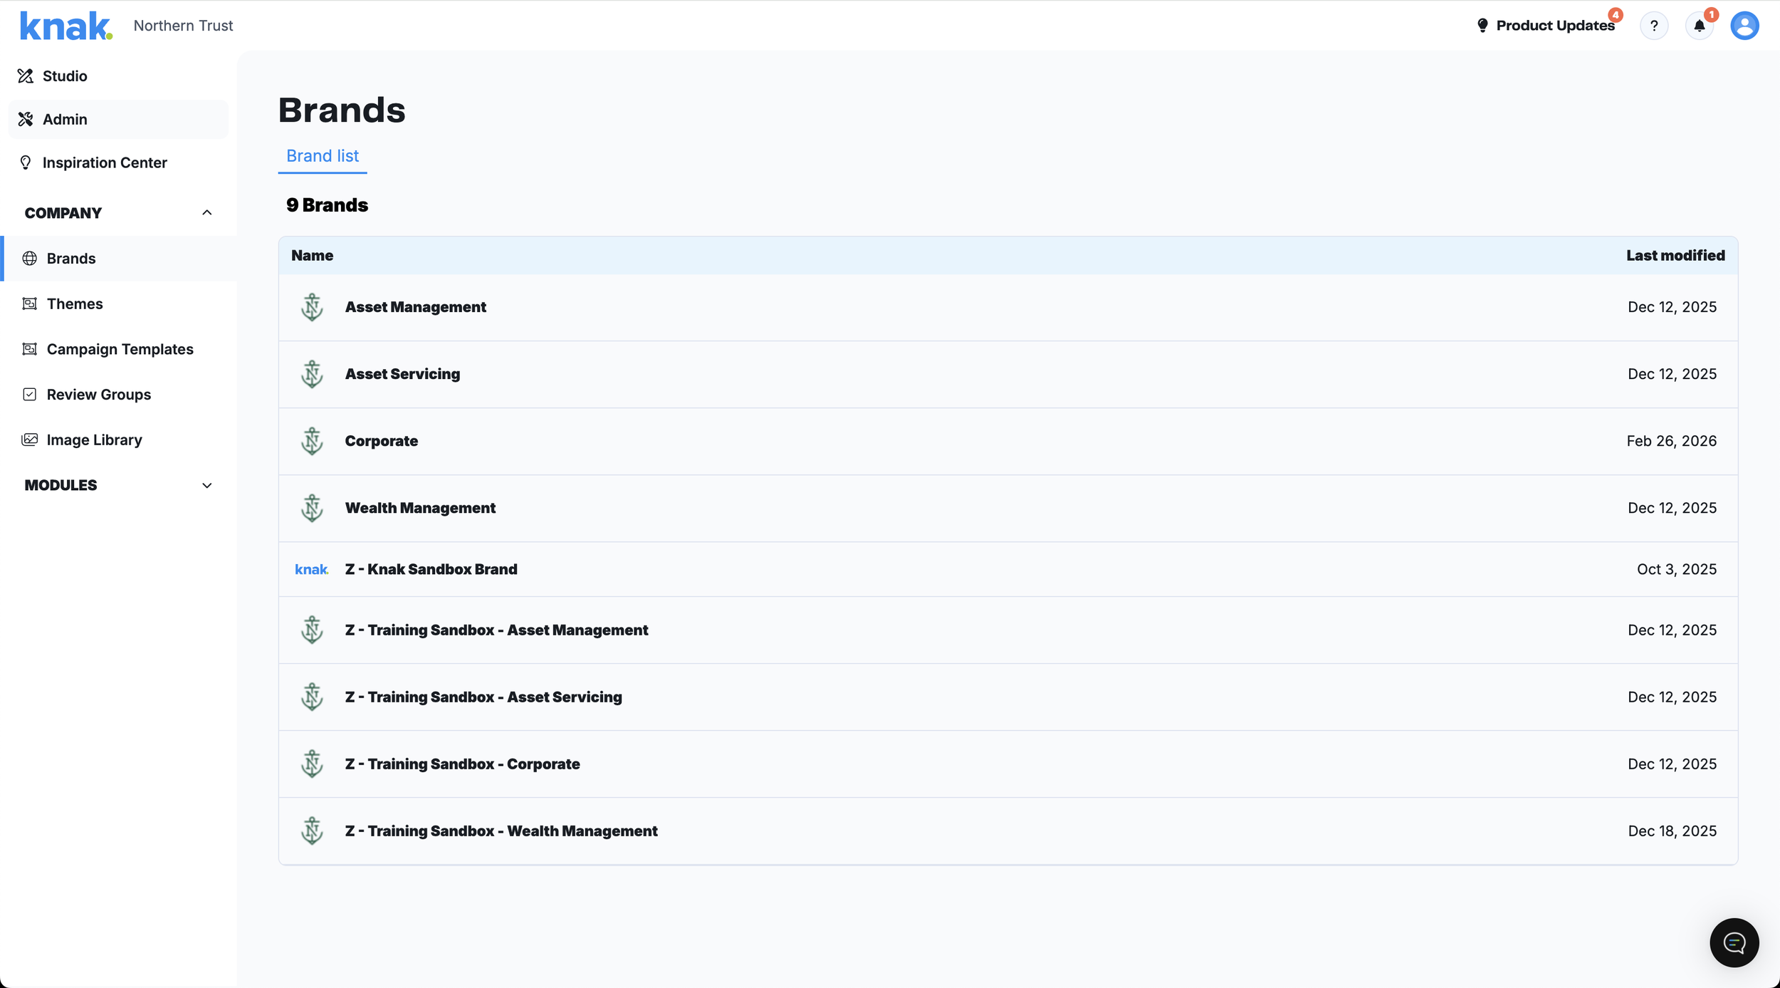Click the Knak logo for Sandbox Brand
This screenshot has width=1780, height=988.
point(312,569)
